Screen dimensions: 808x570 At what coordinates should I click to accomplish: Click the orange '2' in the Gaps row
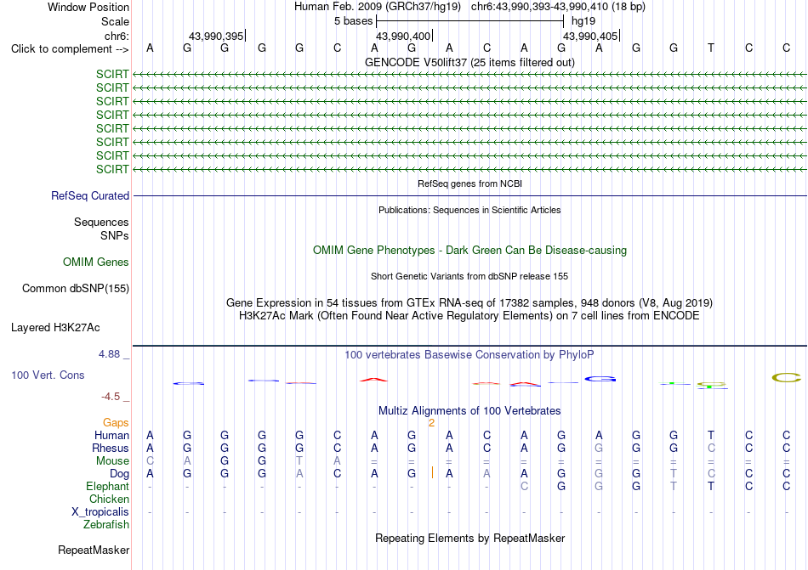pos(431,423)
